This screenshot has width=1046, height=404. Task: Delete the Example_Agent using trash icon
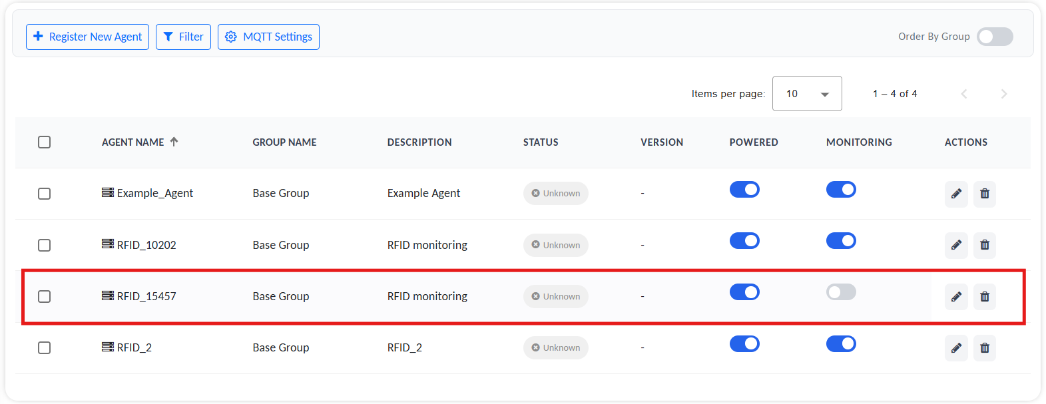[x=985, y=194]
